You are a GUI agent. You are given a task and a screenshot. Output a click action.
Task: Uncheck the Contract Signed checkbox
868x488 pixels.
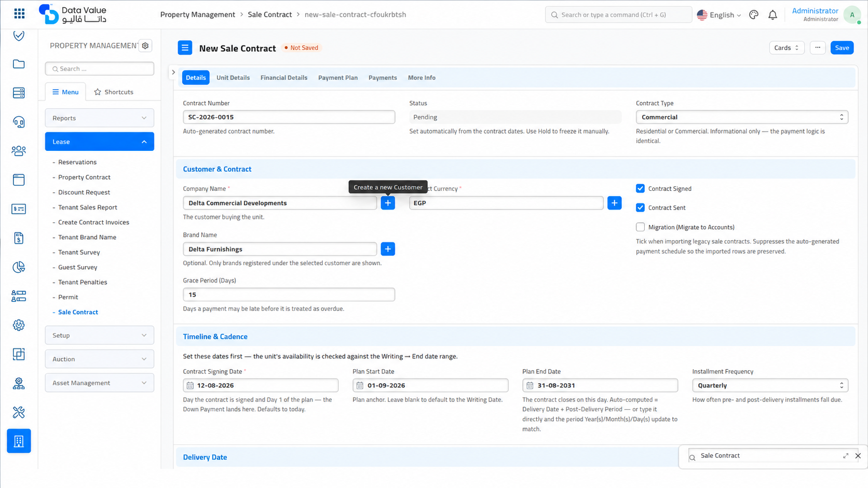click(640, 188)
